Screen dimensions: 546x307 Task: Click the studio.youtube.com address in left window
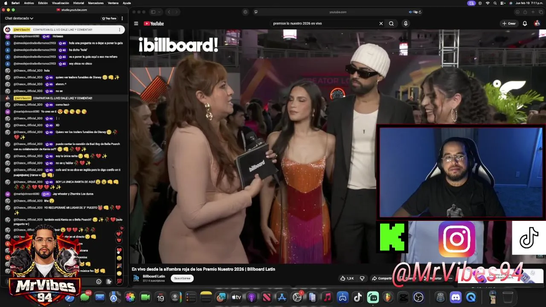click(74, 10)
